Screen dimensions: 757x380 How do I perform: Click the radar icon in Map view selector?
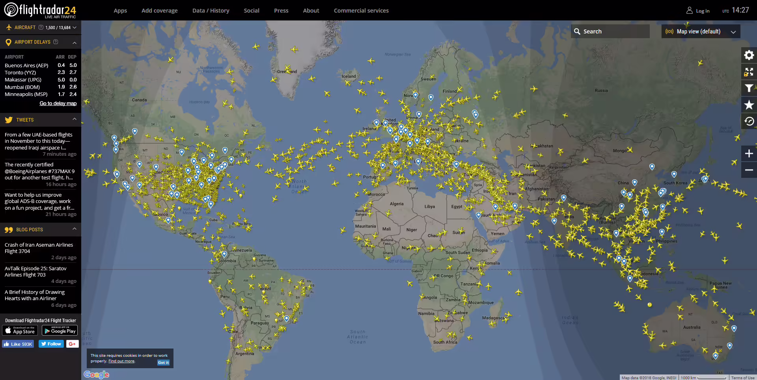click(669, 31)
